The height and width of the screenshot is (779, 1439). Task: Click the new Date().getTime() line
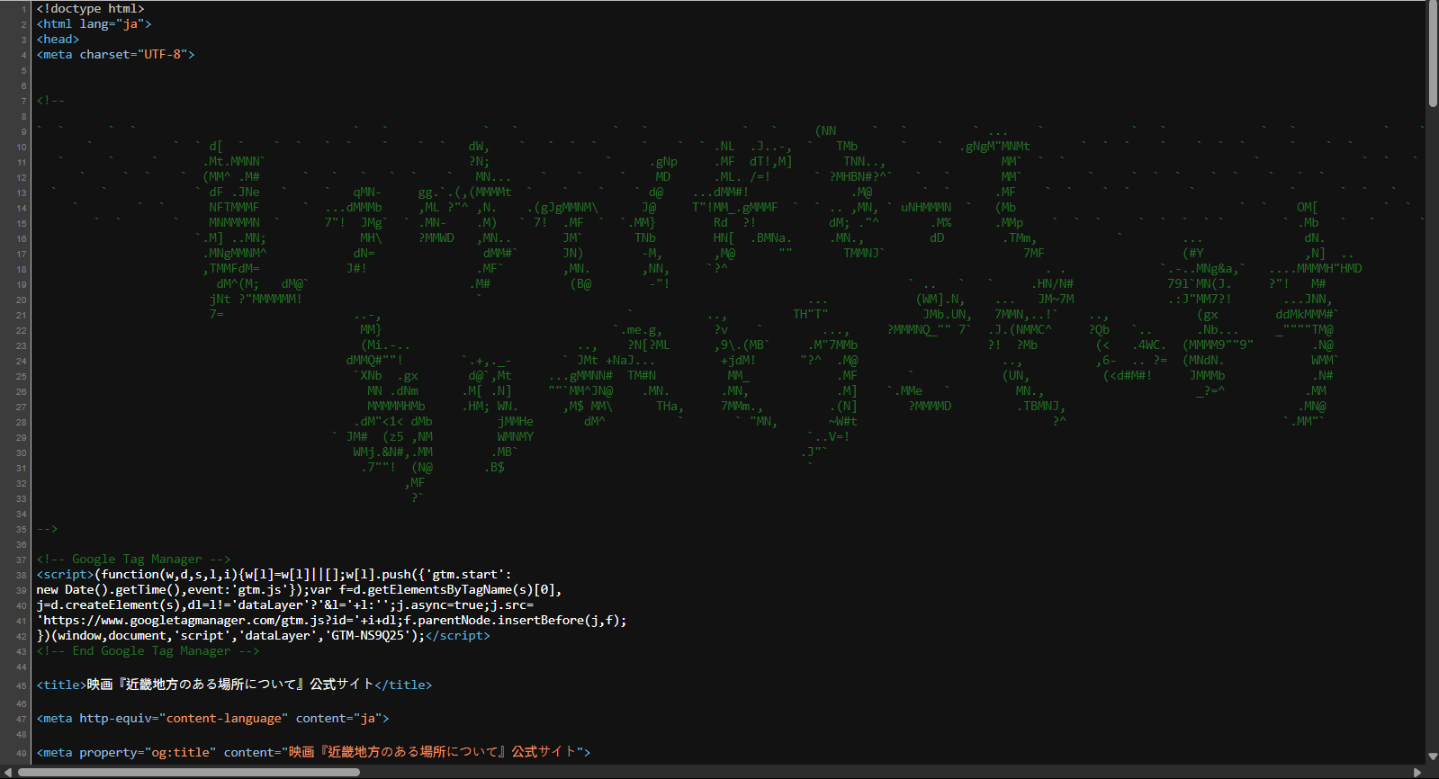click(299, 590)
